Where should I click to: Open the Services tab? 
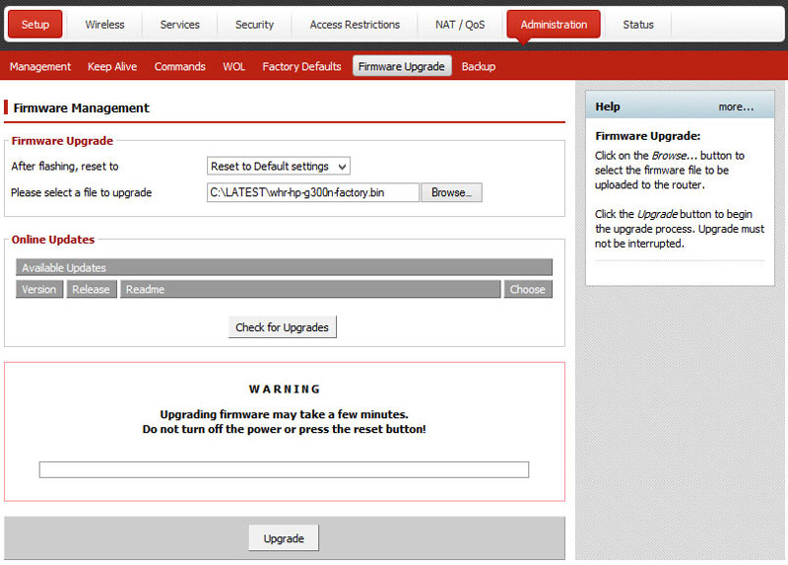[x=179, y=25]
